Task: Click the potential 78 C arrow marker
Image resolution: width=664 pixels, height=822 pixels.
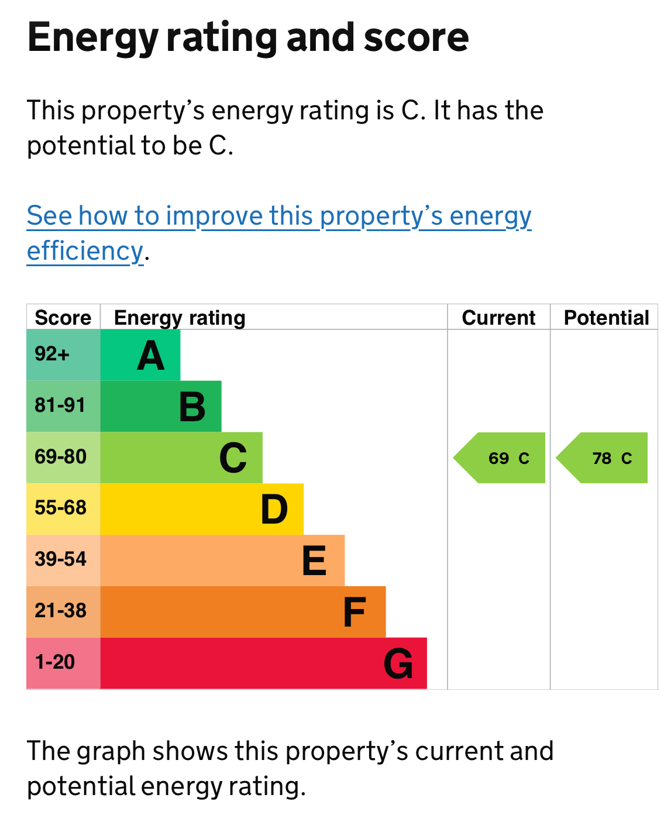Action: [604, 458]
